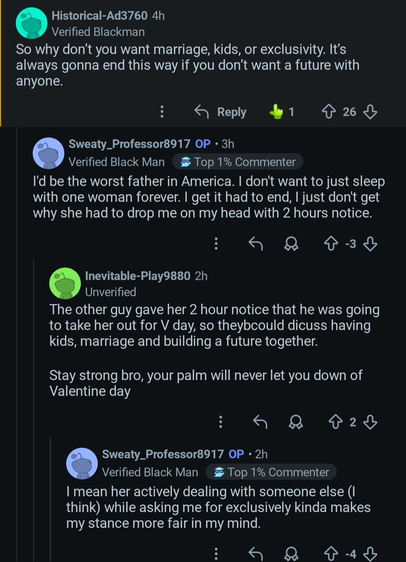This screenshot has width=406, height=562.
Task: Open three-dot menu on Historical-Ad3760's comment
Action: point(162,112)
